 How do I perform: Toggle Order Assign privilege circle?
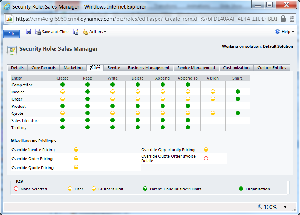click(212, 99)
